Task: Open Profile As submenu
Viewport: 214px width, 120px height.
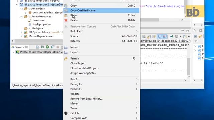Action: (x=101, y=89)
